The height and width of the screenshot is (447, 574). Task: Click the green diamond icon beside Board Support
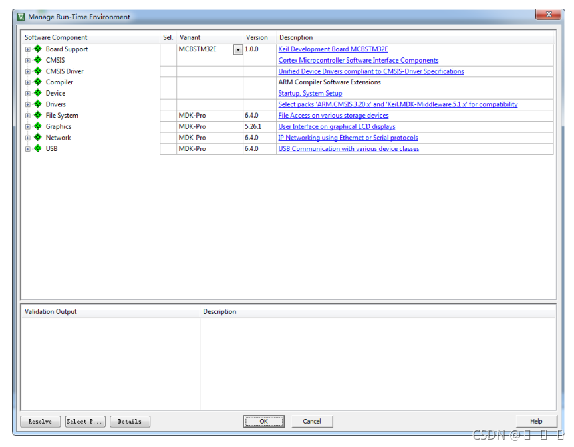pyautogui.click(x=37, y=49)
